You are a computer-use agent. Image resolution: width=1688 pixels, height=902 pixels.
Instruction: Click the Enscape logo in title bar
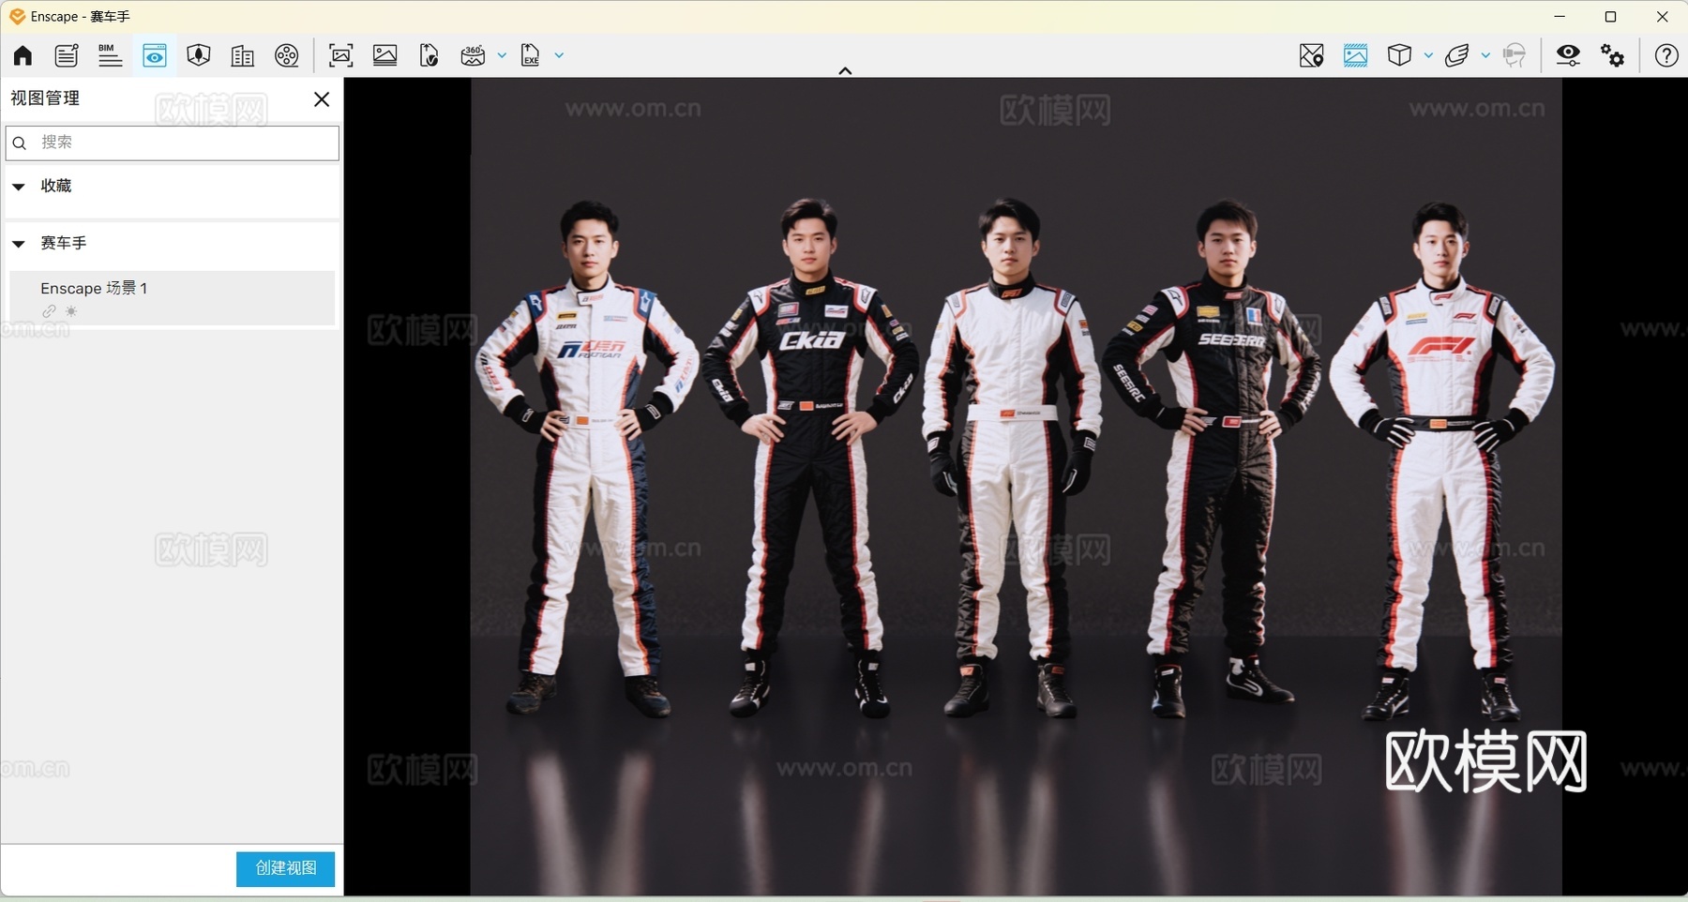click(x=17, y=16)
